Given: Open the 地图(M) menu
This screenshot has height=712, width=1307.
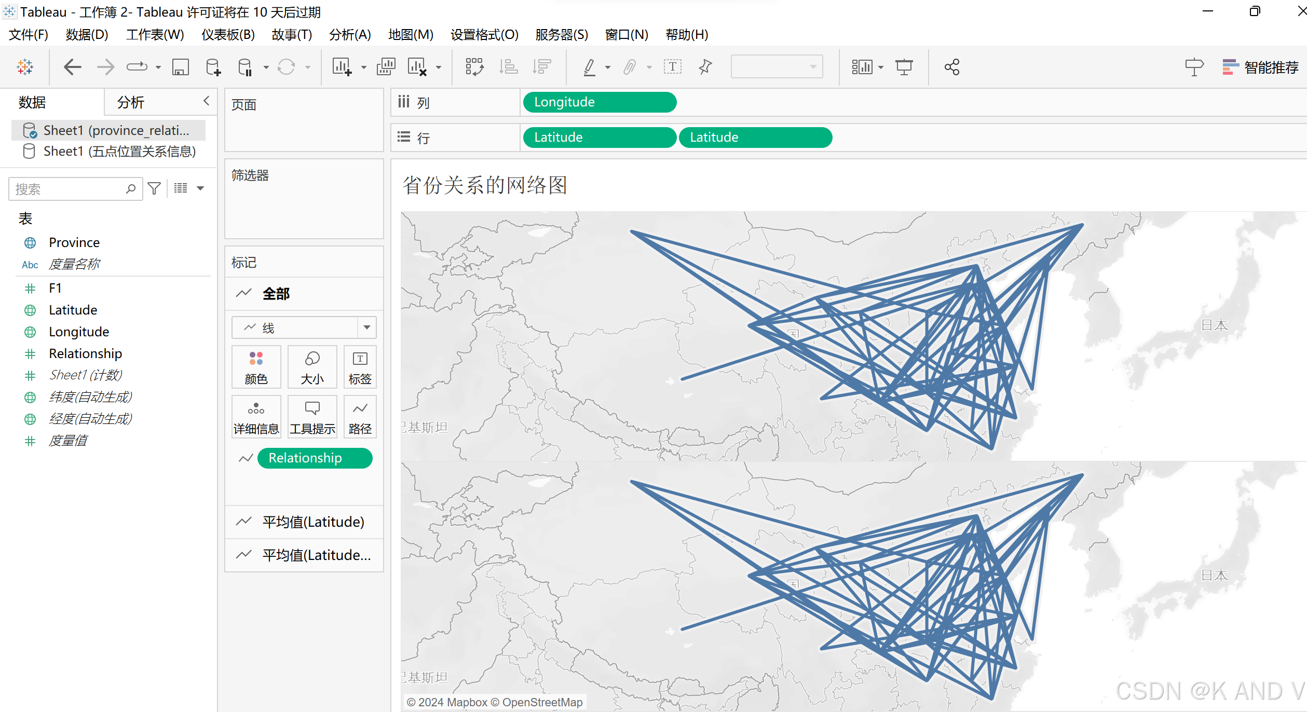Looking at the screenshot, I should pyautogui.click(x=410, y=34).
